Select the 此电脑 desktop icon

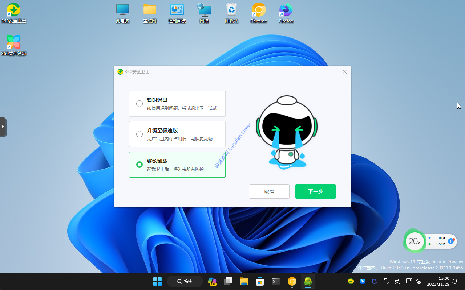click(122, 13)
